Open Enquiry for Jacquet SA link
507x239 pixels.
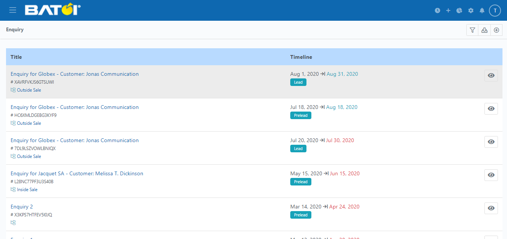point(77,173)
